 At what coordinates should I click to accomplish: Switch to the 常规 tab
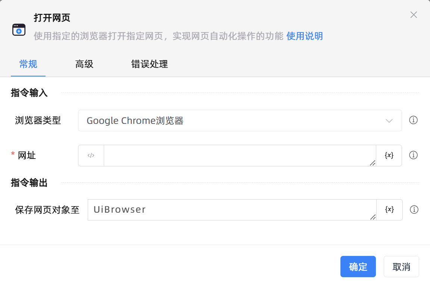click(x=28, y=64)
